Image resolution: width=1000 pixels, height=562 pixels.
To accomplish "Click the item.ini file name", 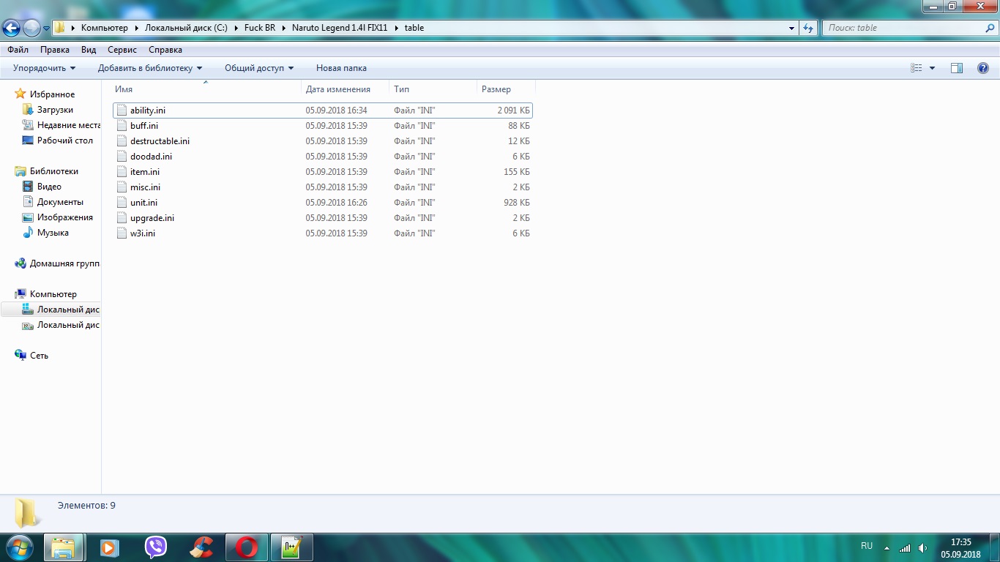I will point(145,172).
